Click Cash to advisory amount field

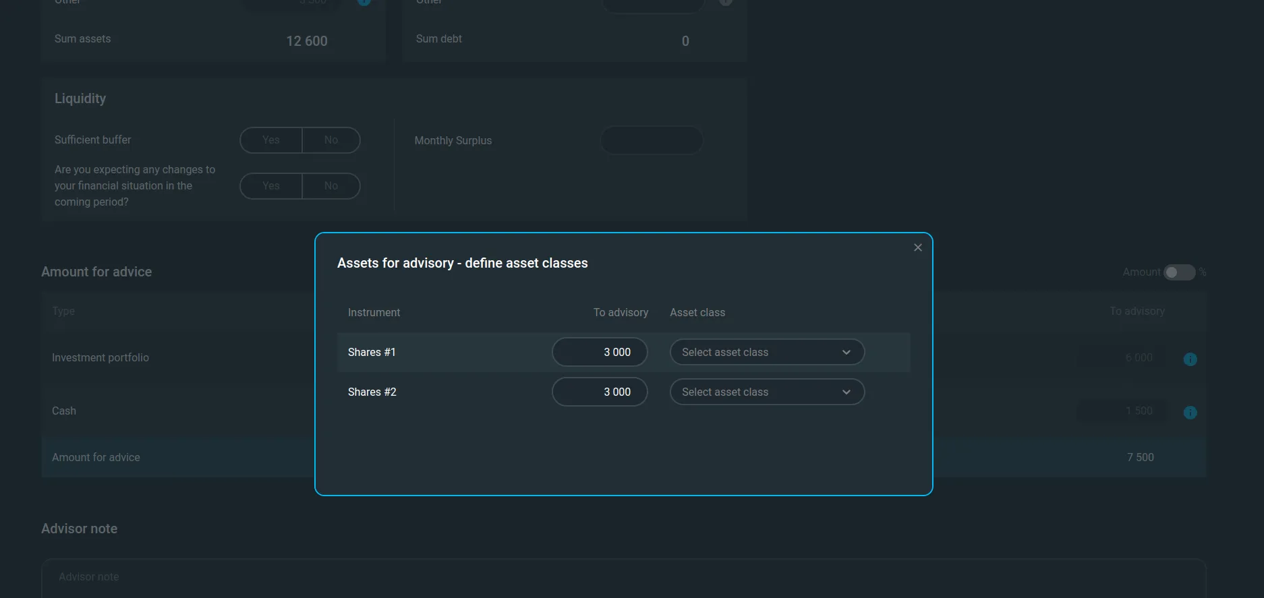point(1122,411)
